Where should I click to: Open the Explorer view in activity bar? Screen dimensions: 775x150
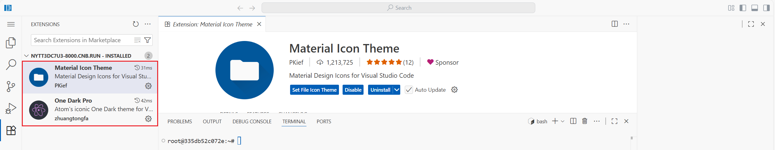pos(11,43)
